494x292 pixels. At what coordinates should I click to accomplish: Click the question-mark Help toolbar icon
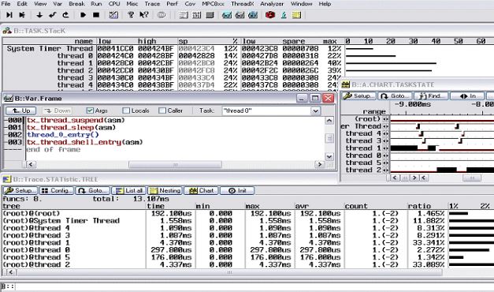(131, 15)
